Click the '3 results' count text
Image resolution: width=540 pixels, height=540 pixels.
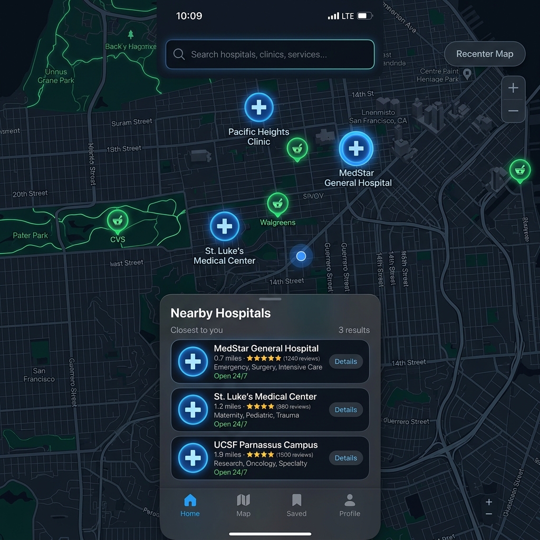point(354,330)
